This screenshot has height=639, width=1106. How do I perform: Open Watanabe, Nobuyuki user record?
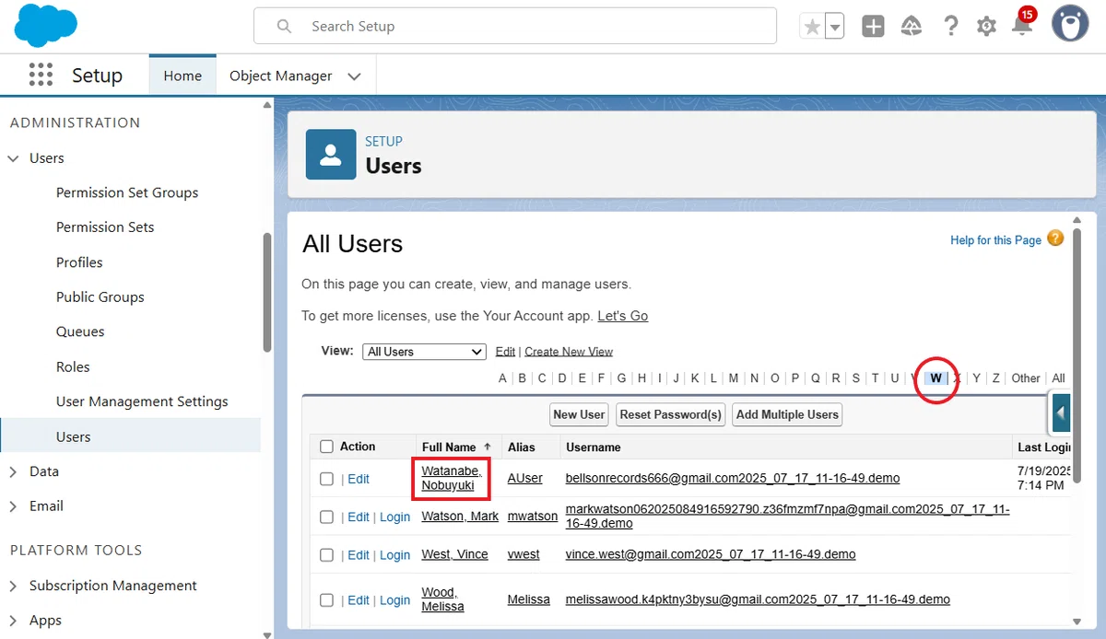[451, 478]
